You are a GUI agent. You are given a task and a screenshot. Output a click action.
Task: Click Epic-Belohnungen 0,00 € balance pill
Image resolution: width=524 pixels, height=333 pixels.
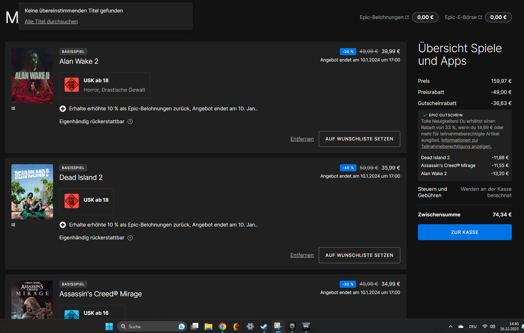click(x=425, y=17)
